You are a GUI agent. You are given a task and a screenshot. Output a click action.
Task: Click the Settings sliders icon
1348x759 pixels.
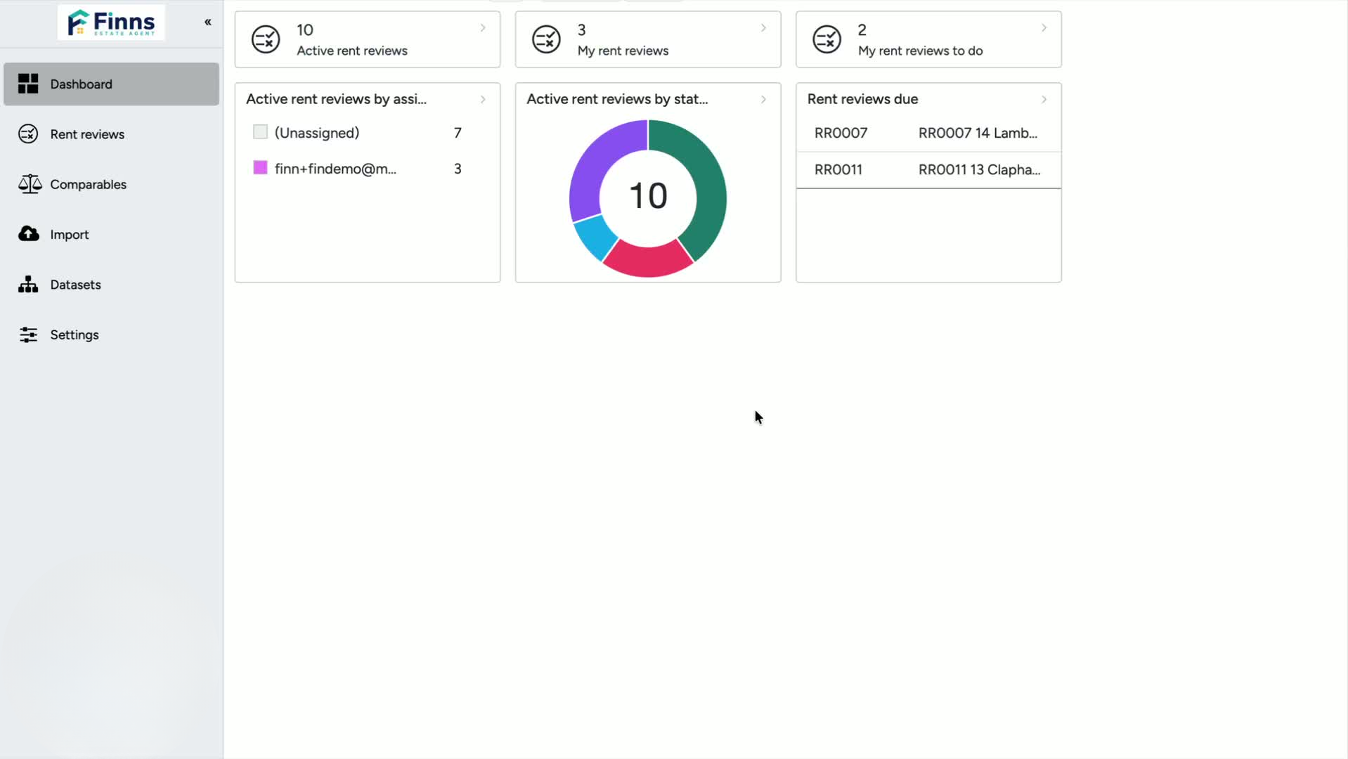(x=28, y=335)
